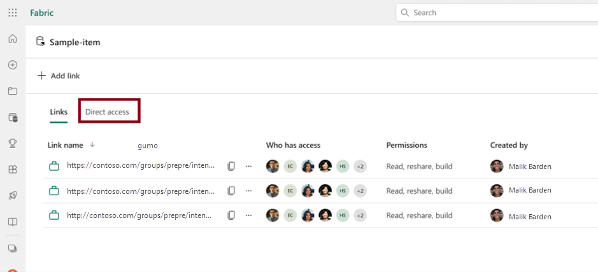
Task: Copy the first contoso link
Action: [231, 167]
